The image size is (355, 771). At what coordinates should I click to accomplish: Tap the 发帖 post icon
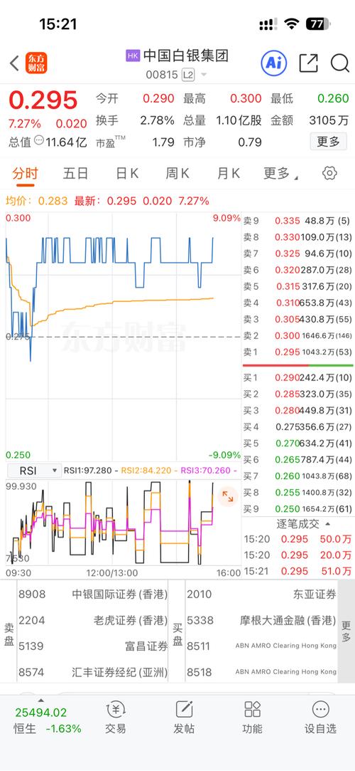[x=184, y=718]
